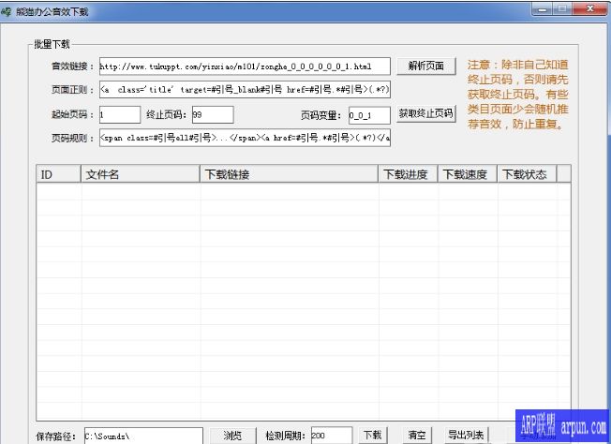Screen dimensions: 611x444
Task: Click the 获取终止页码 button
Action: [x=426, y=113]
